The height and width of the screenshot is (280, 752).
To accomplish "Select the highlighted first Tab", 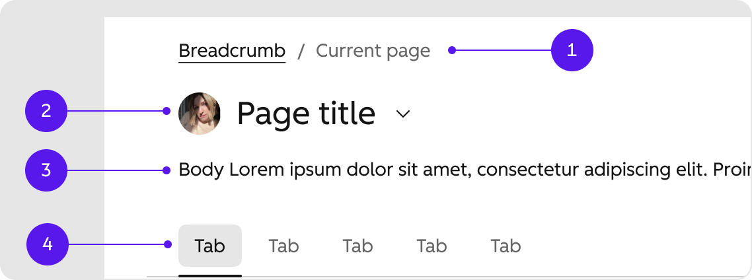I will (210, 246).
